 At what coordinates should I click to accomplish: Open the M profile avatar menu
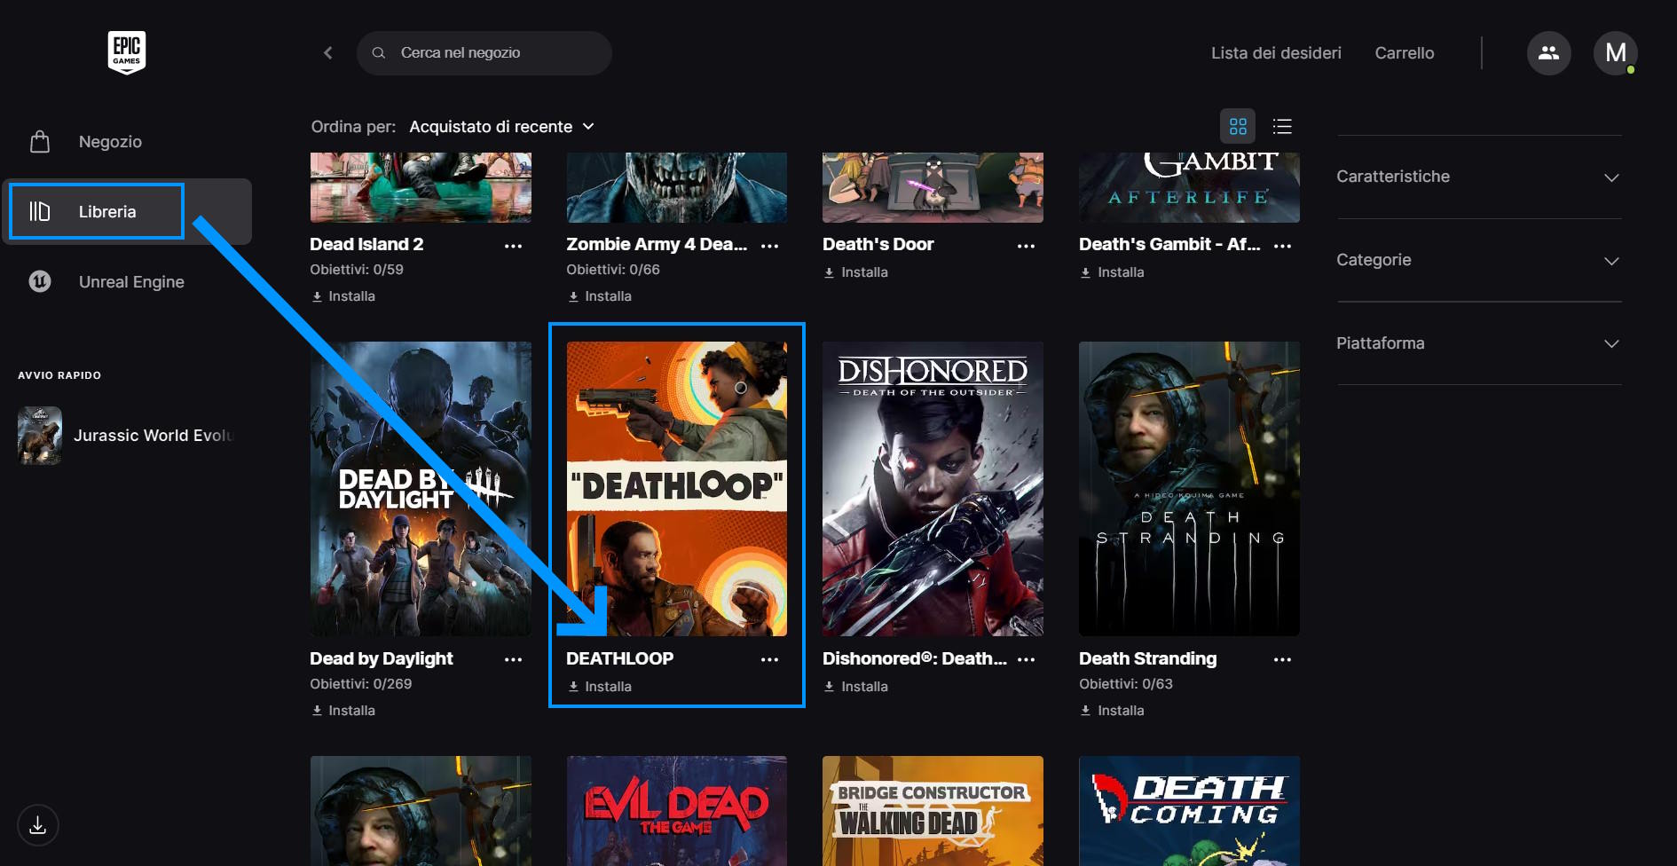click(x=1615, y=53)
